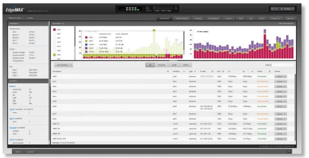Click the interface table vertical scrollbar
309x158 pixels.
point(295,107)
